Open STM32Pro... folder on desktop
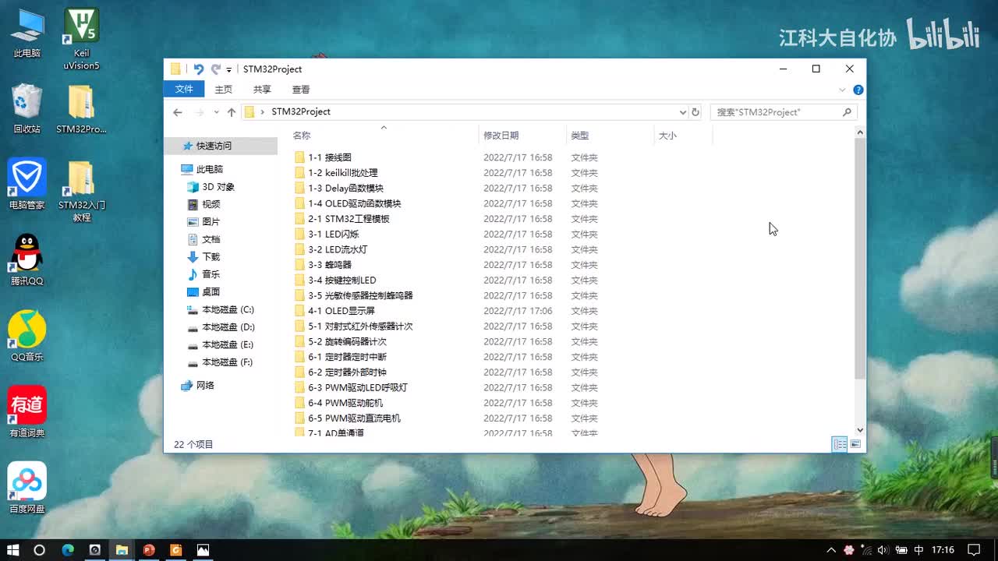The height and width of the screenshot is (561, 998). point(81,109)
